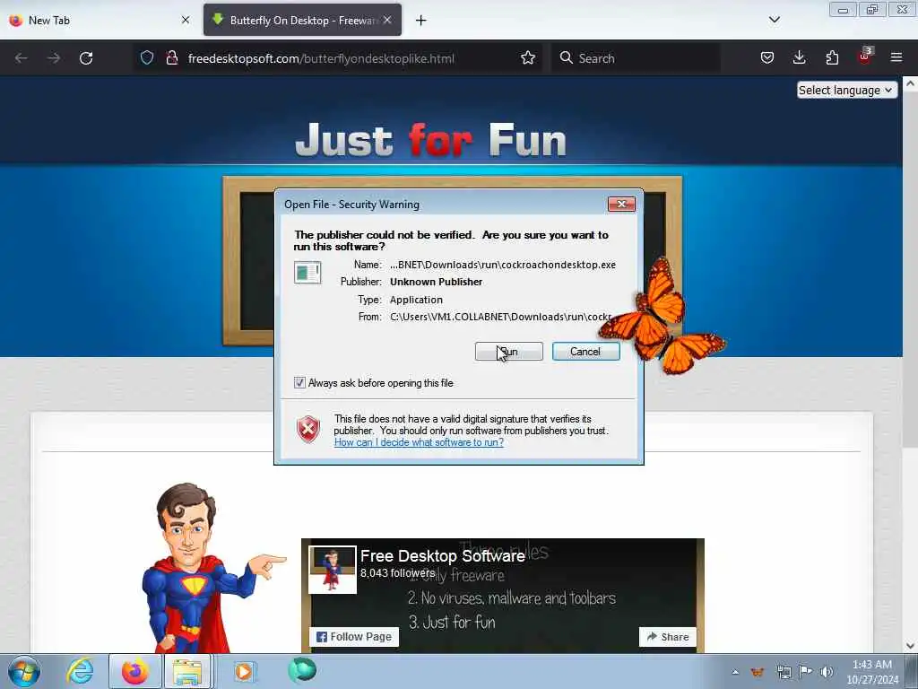
Task: Click the Facebook Share button
Action: coord(668,637)
